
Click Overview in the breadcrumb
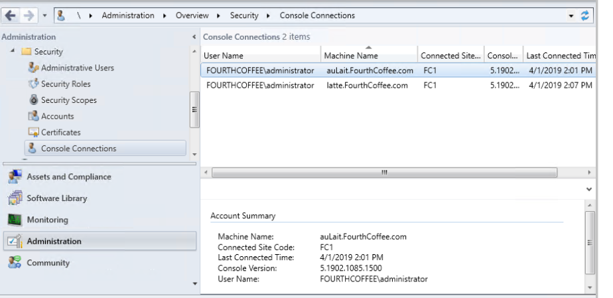(x=192, y=16)
